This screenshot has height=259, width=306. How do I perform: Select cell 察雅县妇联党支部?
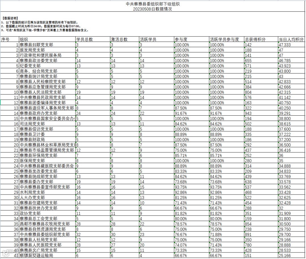click(x=47, y=45)
